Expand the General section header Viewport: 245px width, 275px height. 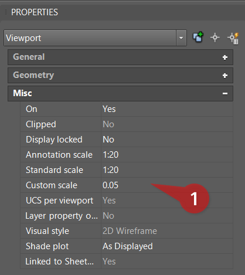coord(120,57)
